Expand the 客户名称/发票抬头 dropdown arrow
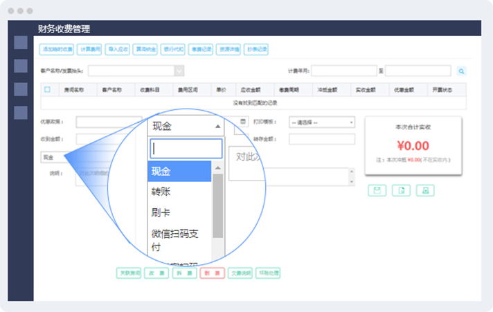The height and width of the screenshot is (312, 493). click(179, 71)
